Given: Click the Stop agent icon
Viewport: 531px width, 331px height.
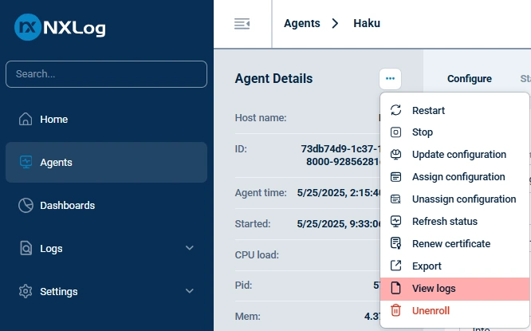Looking at the screenshot, I should pos(396,132).
